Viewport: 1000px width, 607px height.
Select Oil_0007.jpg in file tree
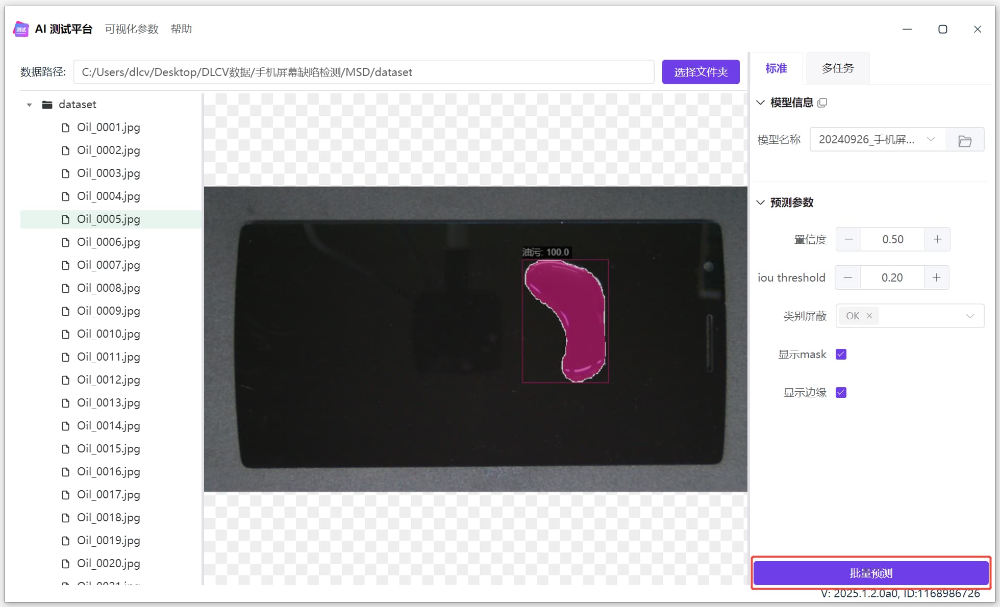click(x=108, y=265)
